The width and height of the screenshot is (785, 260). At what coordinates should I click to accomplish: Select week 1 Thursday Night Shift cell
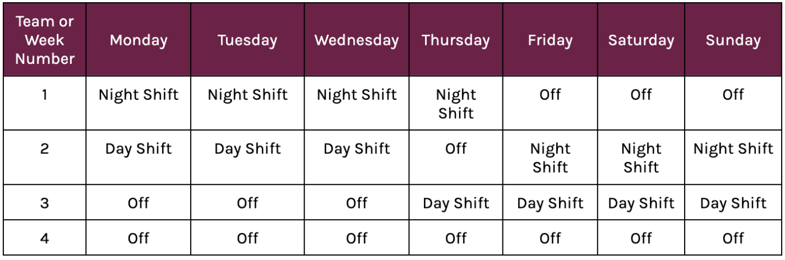(x=456, y=104)
